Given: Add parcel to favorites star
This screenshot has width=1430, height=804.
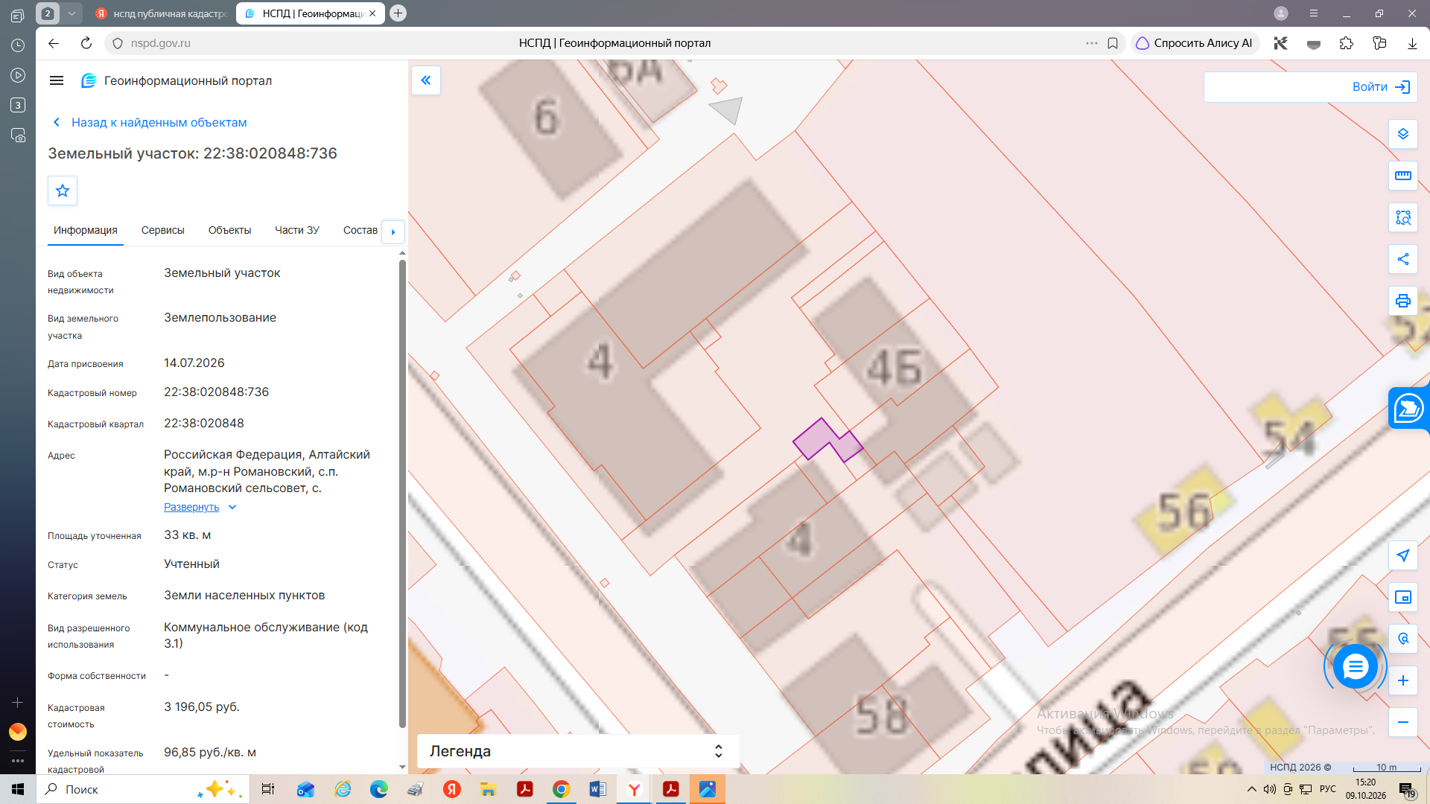Looking at the screenshot, I should 63,191.
